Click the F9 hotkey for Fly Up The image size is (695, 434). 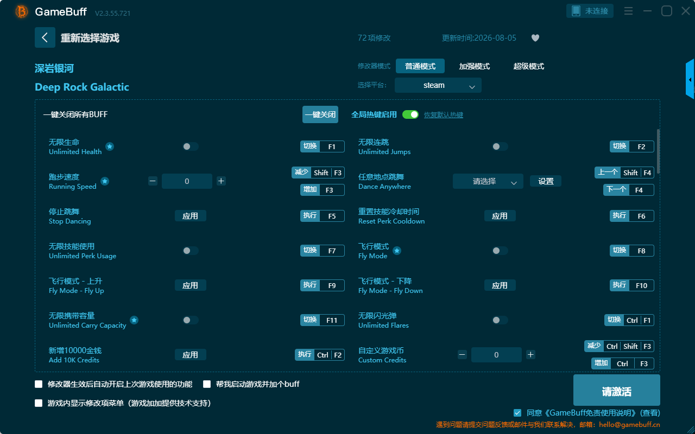(323, 285)
